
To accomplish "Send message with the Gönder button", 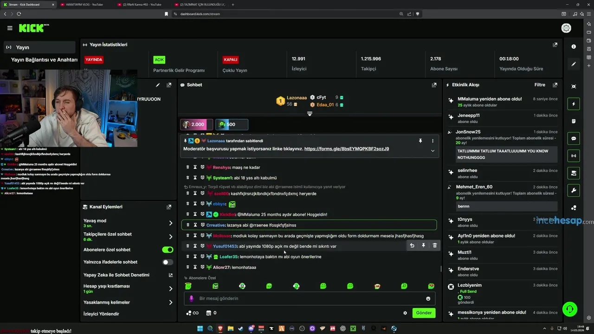I will click(x=424, y=313).
